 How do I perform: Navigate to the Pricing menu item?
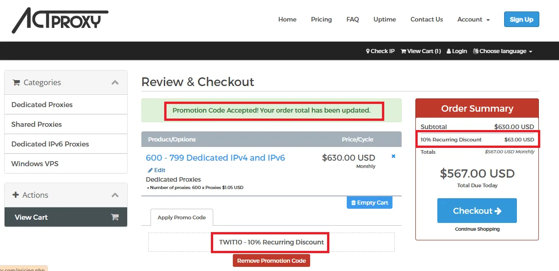(x=321, y=19)
